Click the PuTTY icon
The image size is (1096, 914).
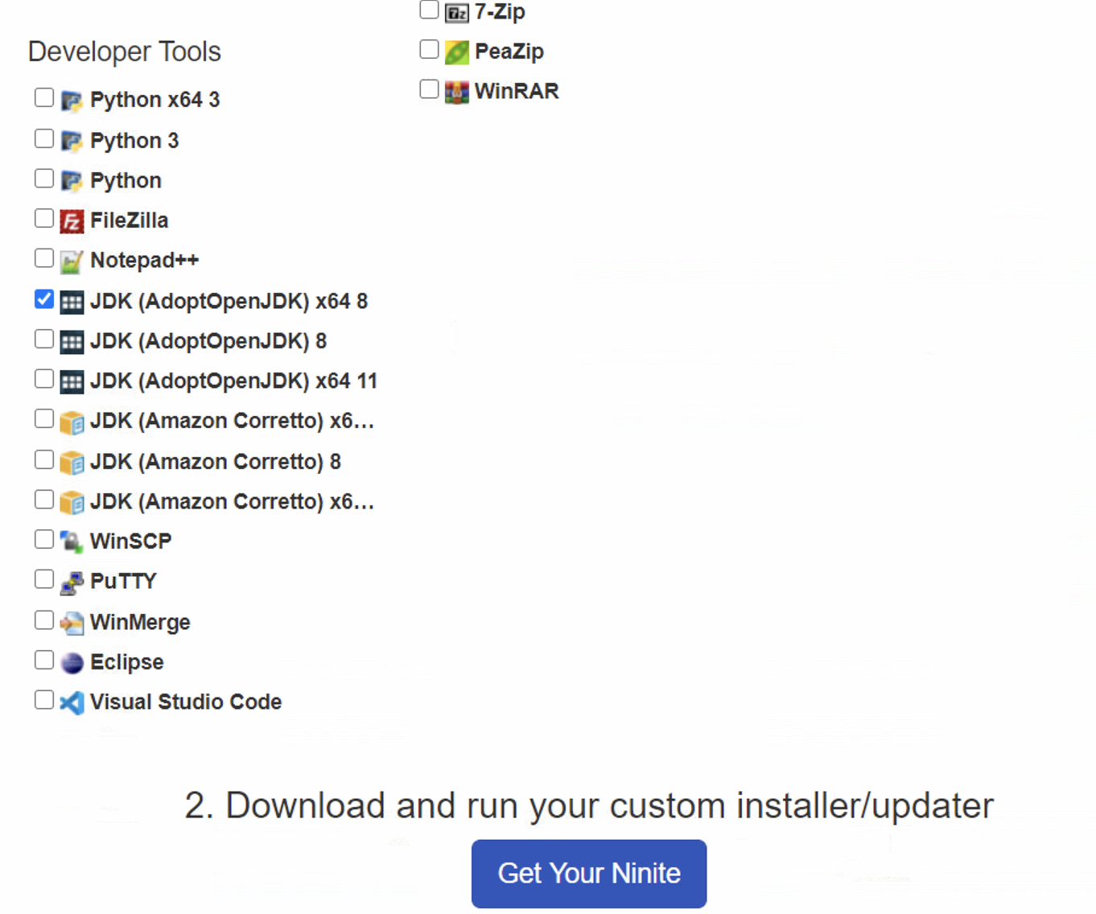click(x=72, y=581)
